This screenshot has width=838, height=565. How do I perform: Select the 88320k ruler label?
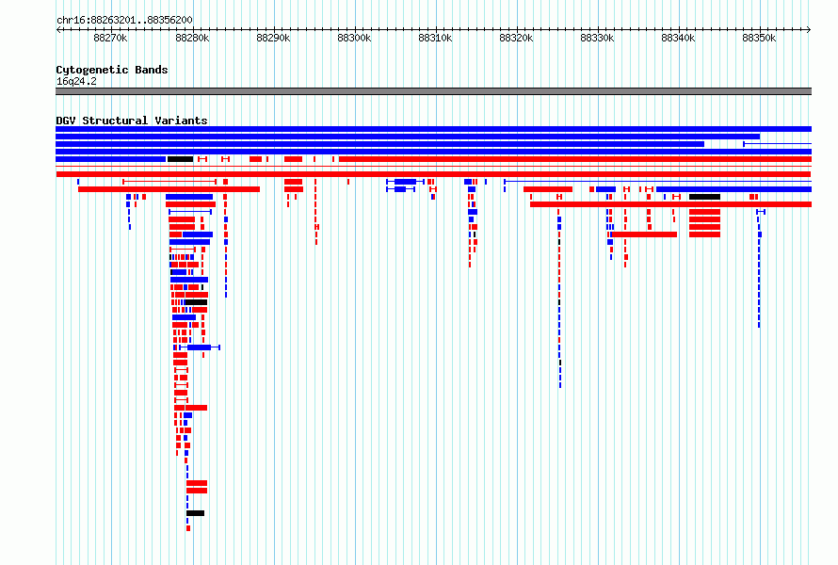(516, 38)
